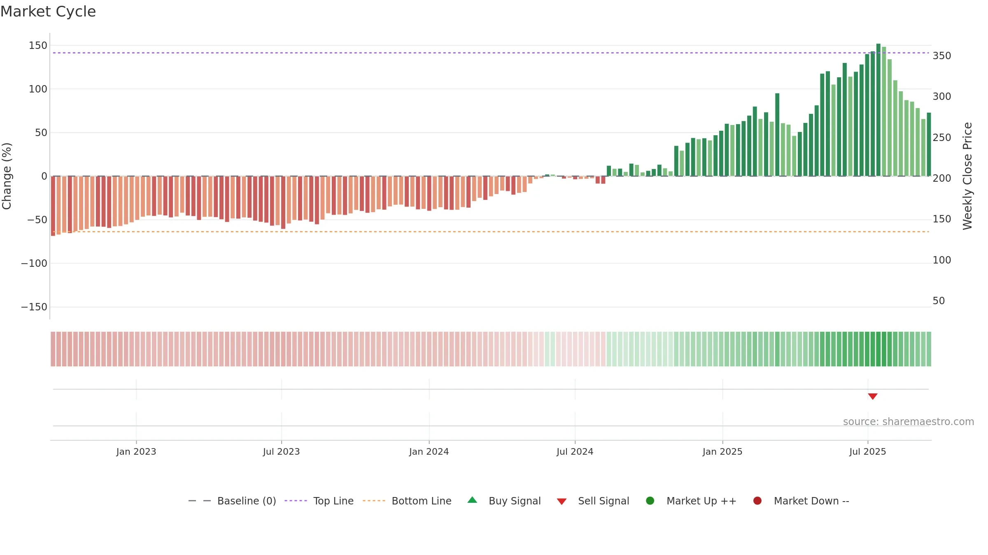Click the Weekly Close Price right axis title
The image size is (988, 555).
(x=967, y=176)
